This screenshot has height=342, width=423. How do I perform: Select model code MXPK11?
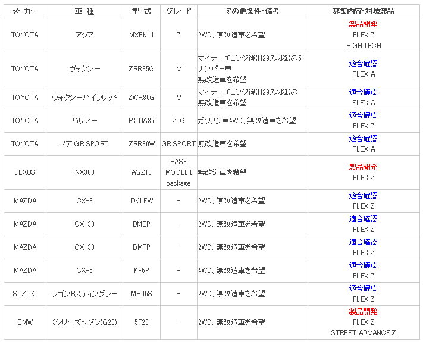click(142, 35)
